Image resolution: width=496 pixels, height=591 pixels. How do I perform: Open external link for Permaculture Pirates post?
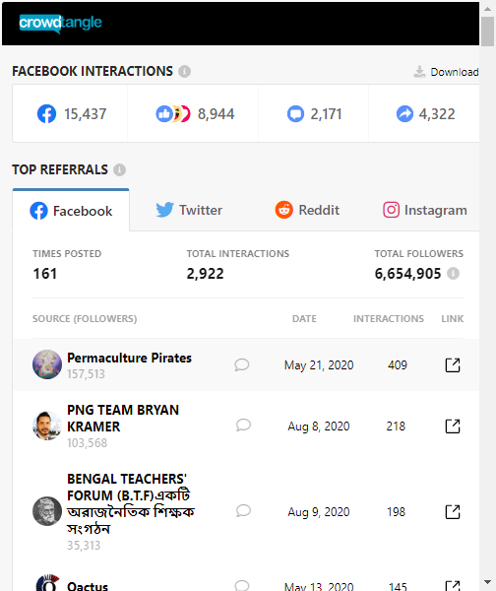tap(453, 364)
